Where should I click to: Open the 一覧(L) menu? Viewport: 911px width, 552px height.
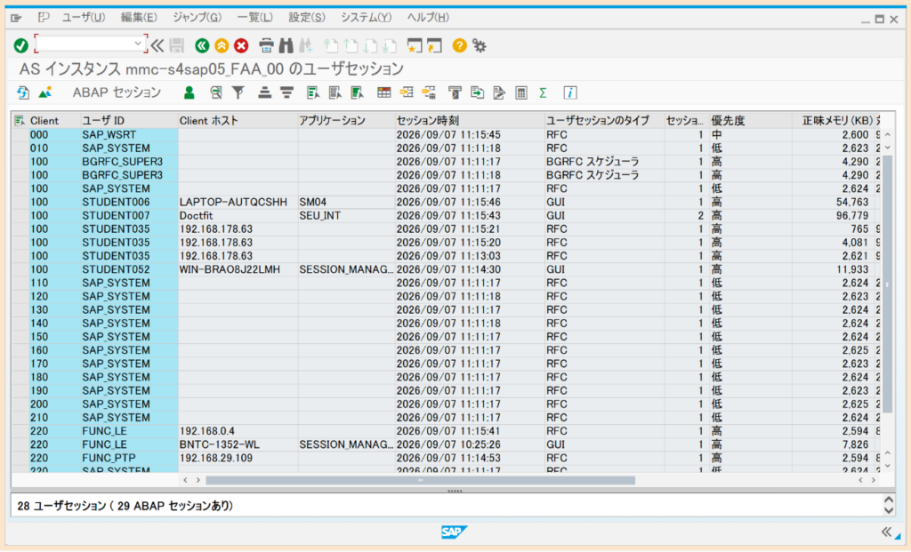tap(254, 18)
